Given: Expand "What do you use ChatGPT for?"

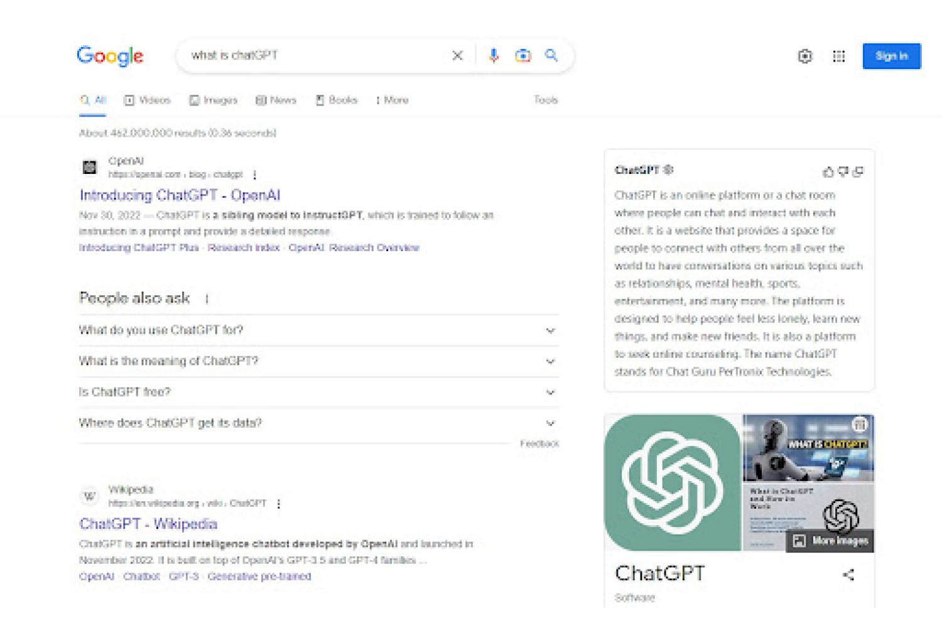Looking at the screenshot, I should (x=318, y=330).
